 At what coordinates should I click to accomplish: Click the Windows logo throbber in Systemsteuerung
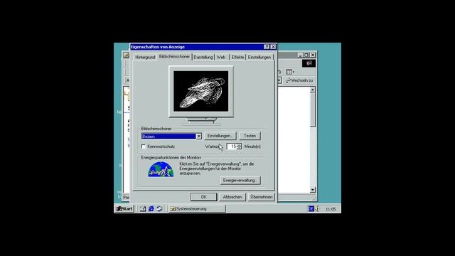point(309,63)
